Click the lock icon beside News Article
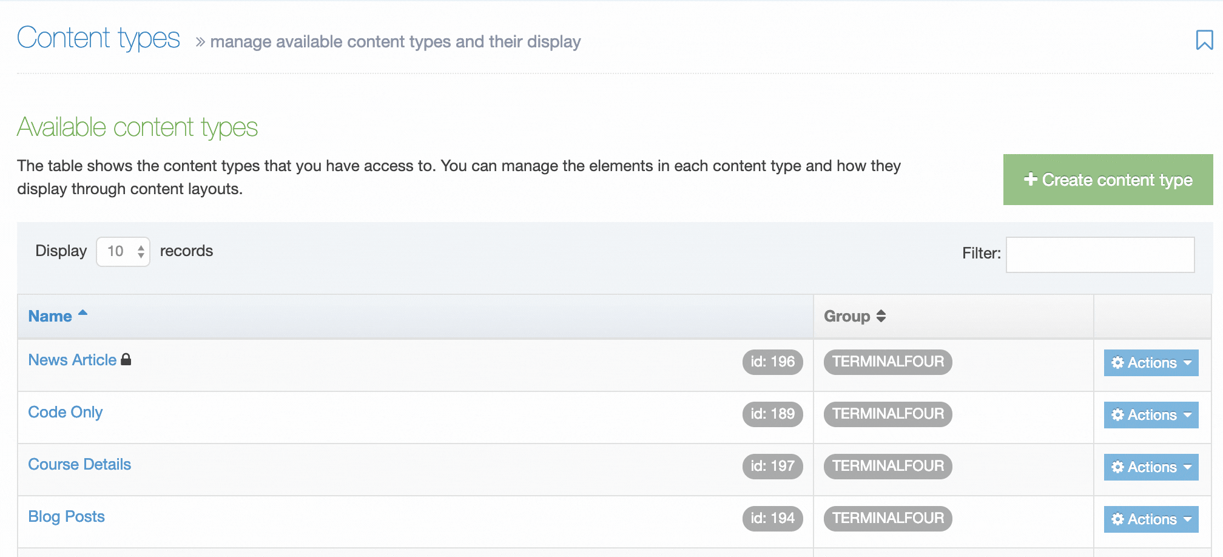Viewport: 1223px width, 557px height. pyautogui.click(x=126, y=360)
